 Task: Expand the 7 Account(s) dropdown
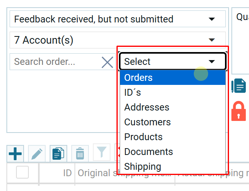pos(211,40)
